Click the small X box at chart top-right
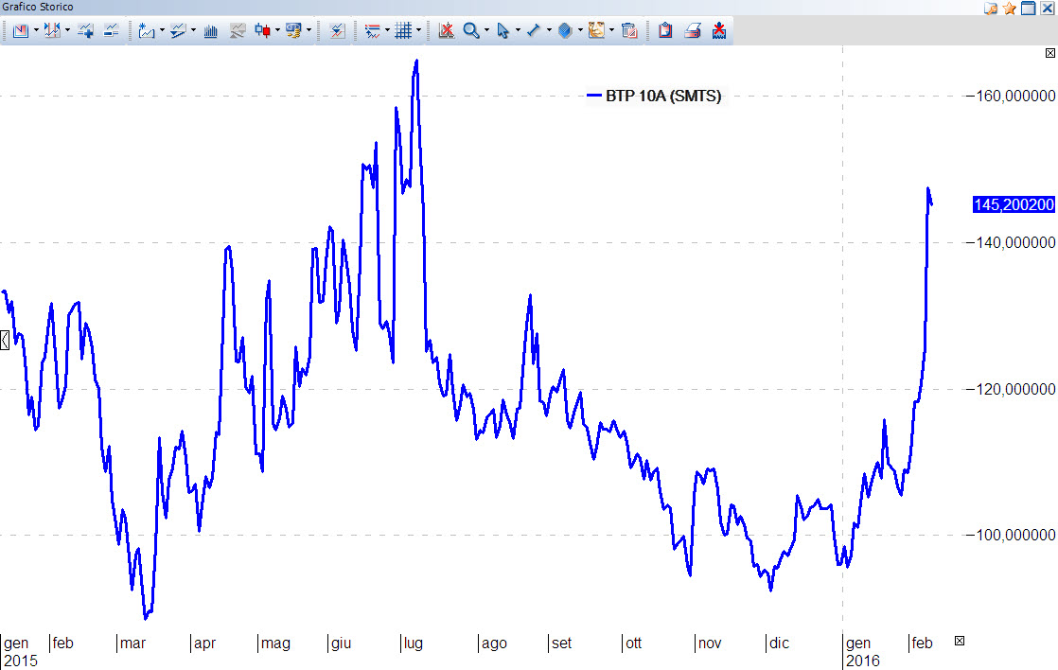The width and height of the screenshot is (1058, 670). point(1049,55)
